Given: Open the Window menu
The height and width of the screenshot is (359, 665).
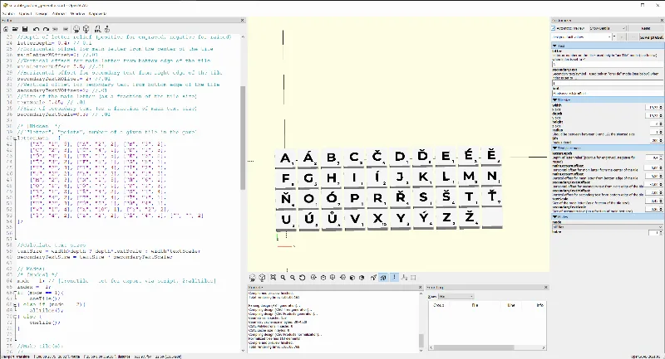Looking at the screenshot, I should coord(77,14).
